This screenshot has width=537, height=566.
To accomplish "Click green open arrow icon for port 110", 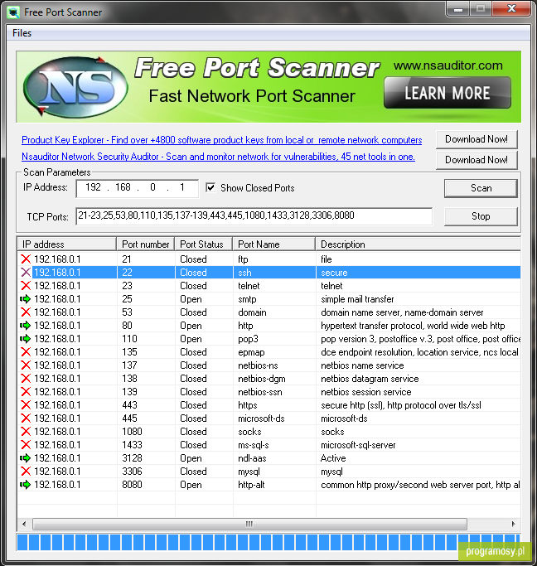I will coord(25,339).
